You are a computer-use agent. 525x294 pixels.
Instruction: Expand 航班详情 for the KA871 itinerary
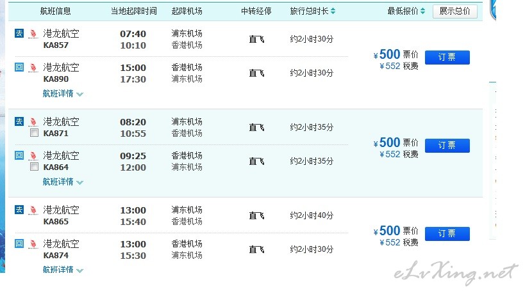tap(63, 182)
